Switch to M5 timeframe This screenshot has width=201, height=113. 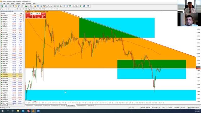pyautogui.click(x=37, y=9)
